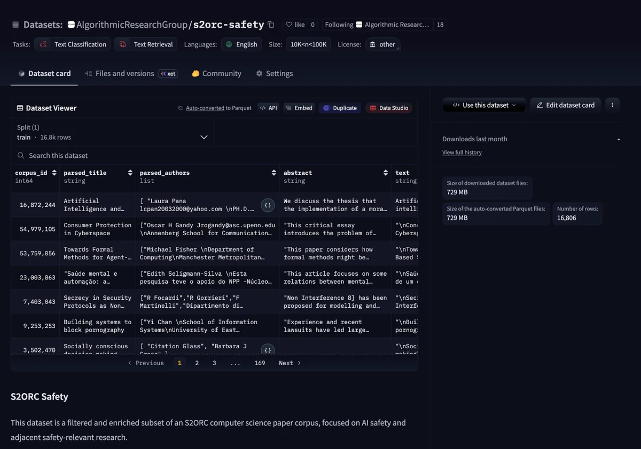Viewport: 641px width, 449px height.
Task: Sort by parsed_title column
Action: click(130, 173)
